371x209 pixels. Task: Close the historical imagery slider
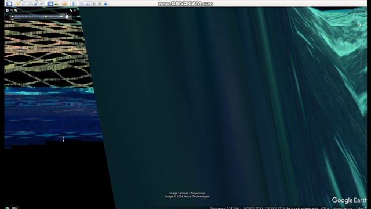pyautogui.click(x=75, y=10)
